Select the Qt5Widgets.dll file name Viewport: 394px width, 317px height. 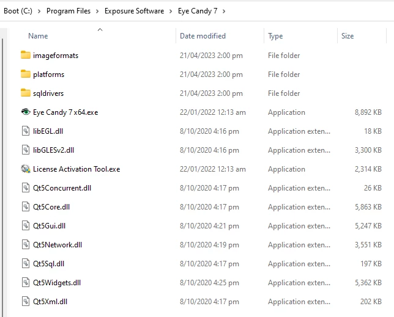point(57,283)
